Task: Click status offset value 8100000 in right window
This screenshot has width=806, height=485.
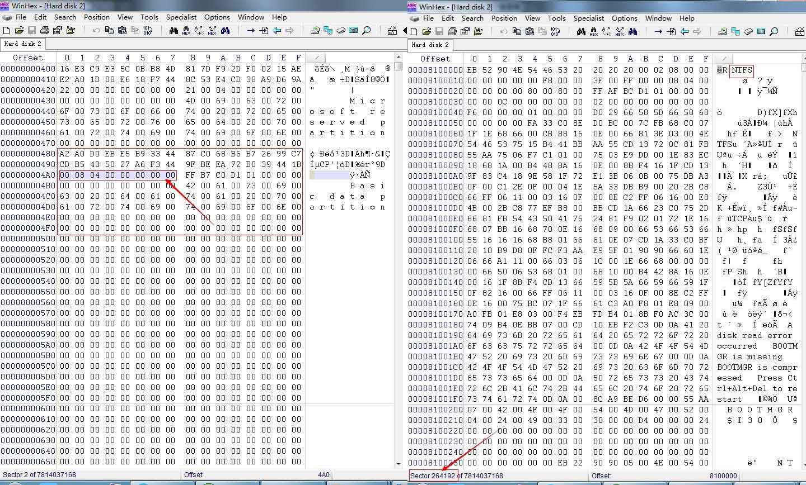Action: point(723,476)
